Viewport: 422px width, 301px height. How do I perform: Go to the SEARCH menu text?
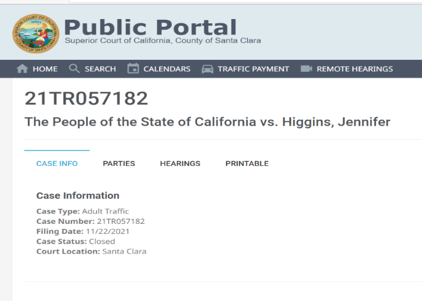(x=100, y=69)
